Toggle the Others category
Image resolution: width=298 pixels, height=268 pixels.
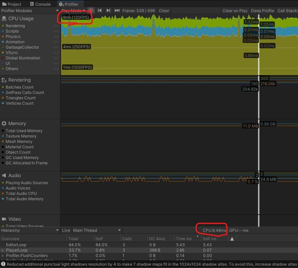tap(3, 68)
